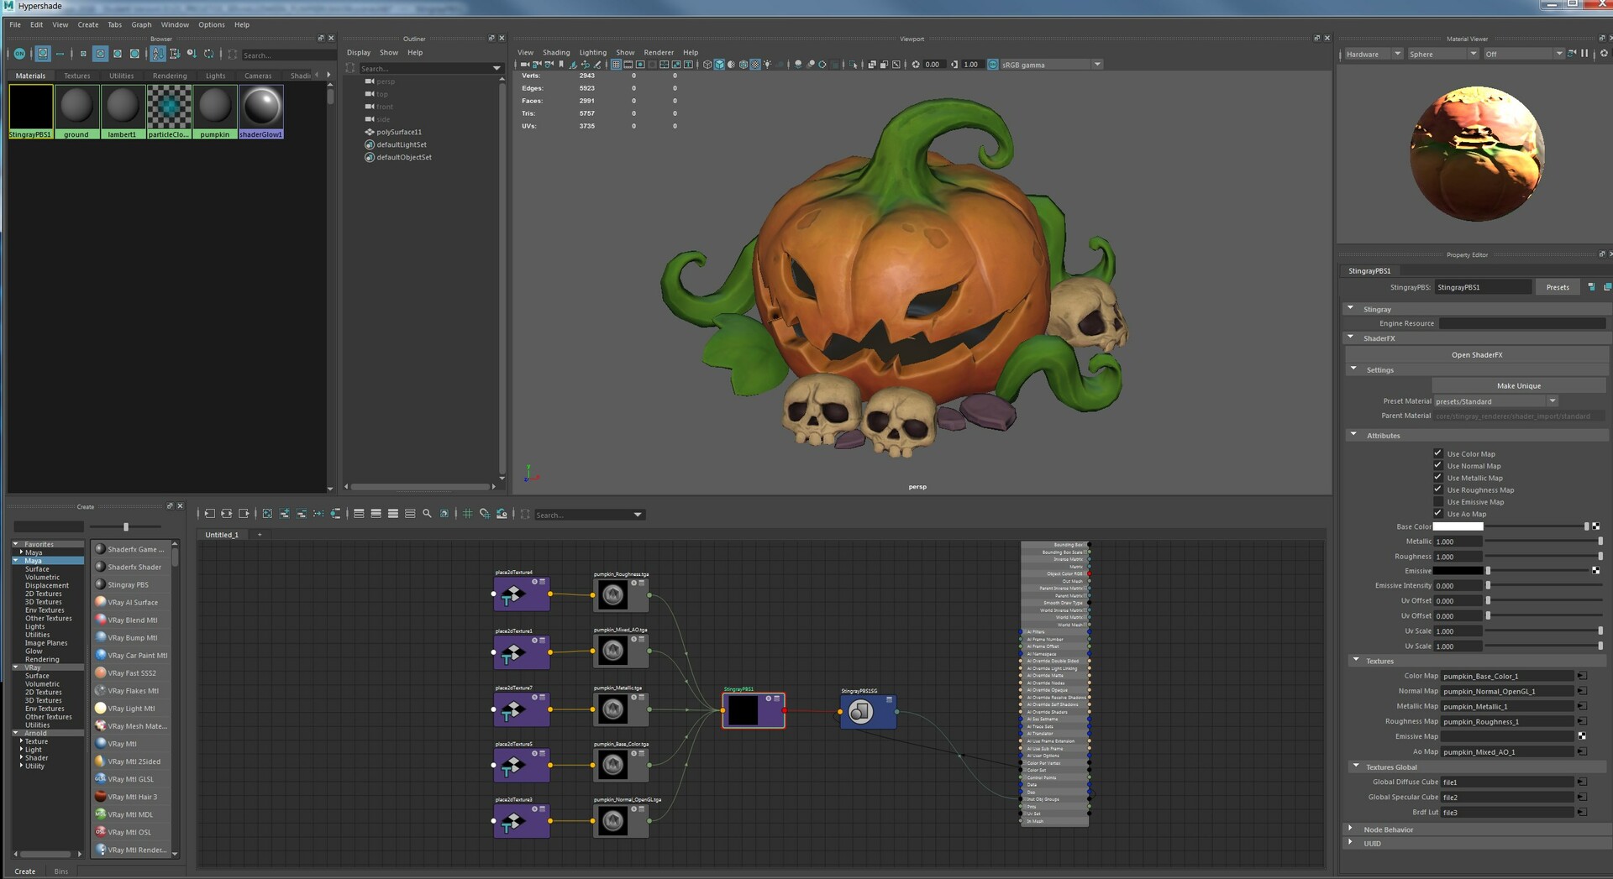This screenshot has width=1613, height=879.
Task: Toggle smooth shaded cube icon in viewport
Action: click(x=719, y=65)
